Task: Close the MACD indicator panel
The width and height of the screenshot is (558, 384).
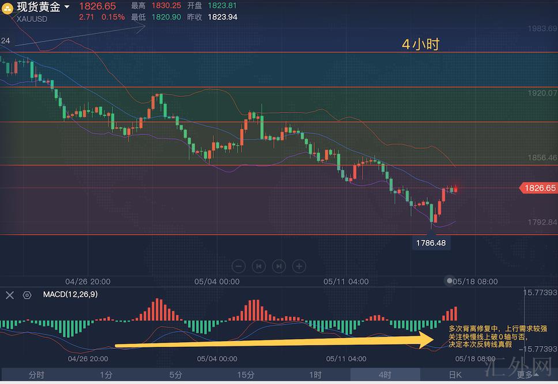Action: click(10, 295)
